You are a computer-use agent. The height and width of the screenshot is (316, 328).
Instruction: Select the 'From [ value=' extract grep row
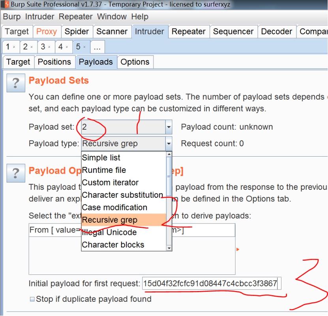tap(132, 230)
